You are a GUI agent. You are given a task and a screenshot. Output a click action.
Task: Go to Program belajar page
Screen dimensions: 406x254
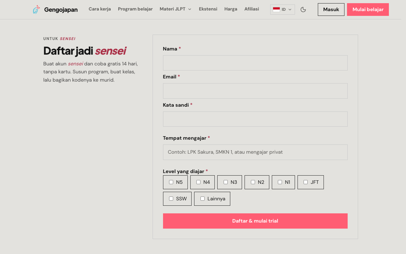click(x=135, y=9)
